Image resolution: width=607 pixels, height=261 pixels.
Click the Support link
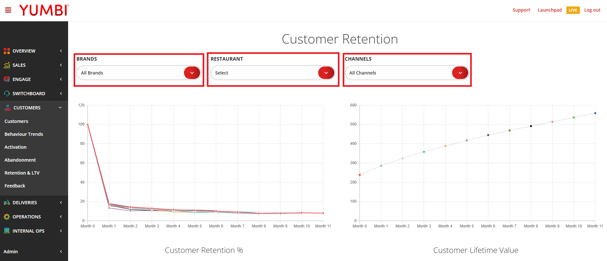(x=521, y=10)
